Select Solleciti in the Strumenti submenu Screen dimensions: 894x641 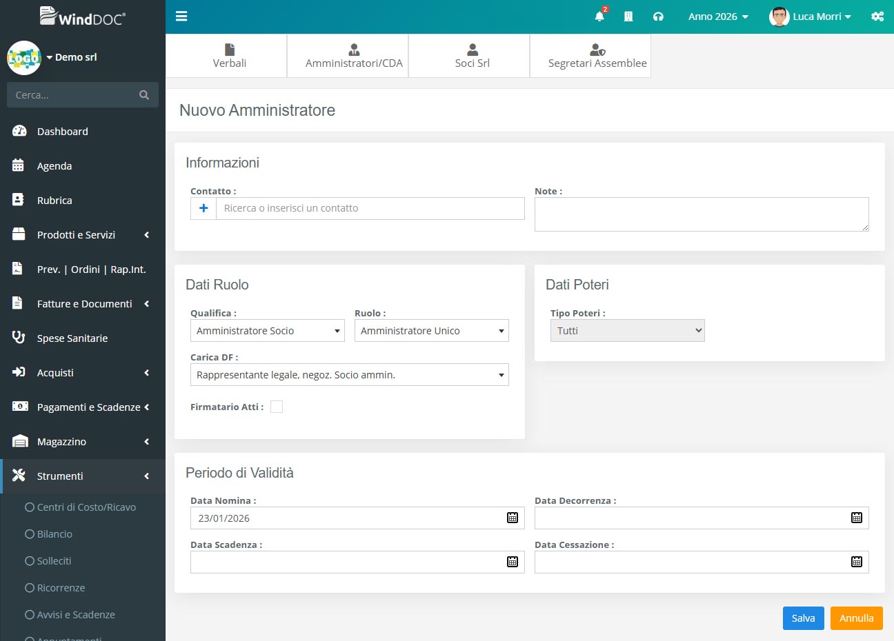point(54,561)
